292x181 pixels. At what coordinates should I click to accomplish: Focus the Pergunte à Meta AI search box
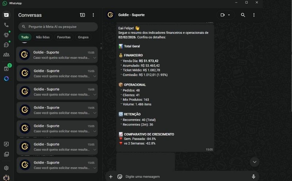[x=58, y=27]
